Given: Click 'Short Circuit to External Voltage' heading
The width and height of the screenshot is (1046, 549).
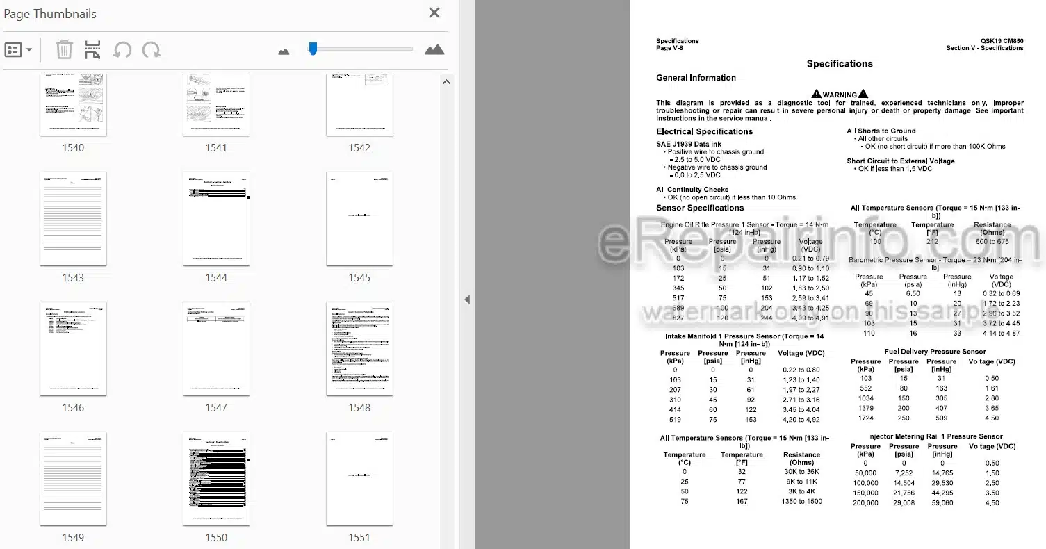Looking at the screenshot, I should [901, 161].
